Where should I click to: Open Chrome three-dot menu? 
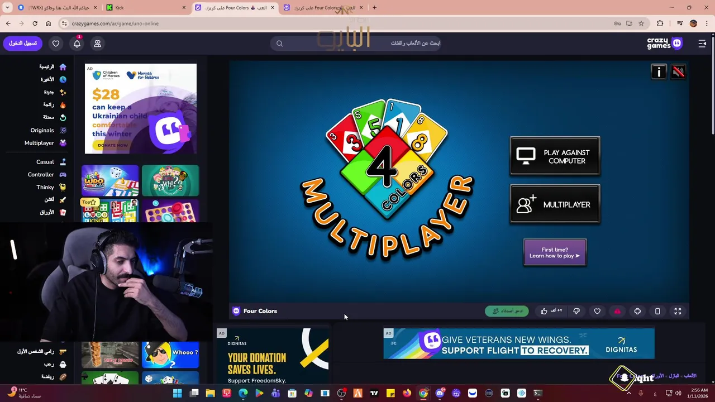pyautogui.click(x=707, y=23)
